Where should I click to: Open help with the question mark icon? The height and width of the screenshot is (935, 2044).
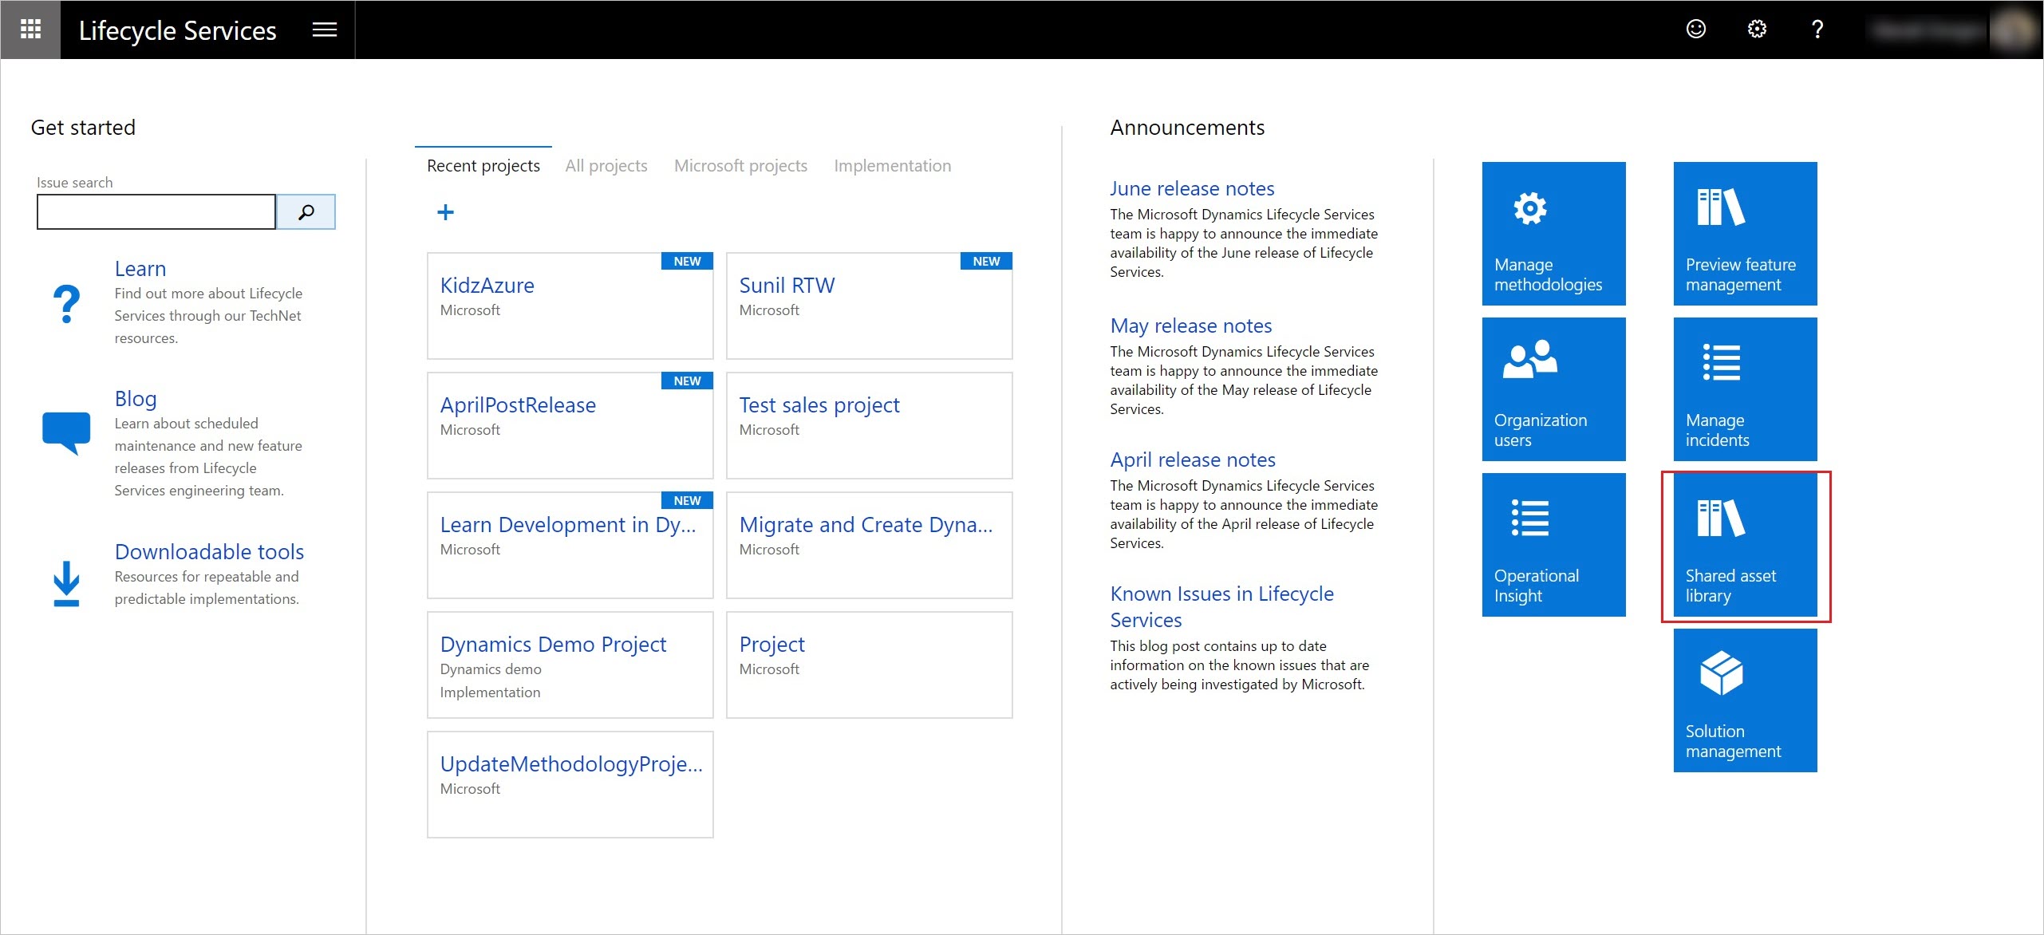(x=1817, y=30)
